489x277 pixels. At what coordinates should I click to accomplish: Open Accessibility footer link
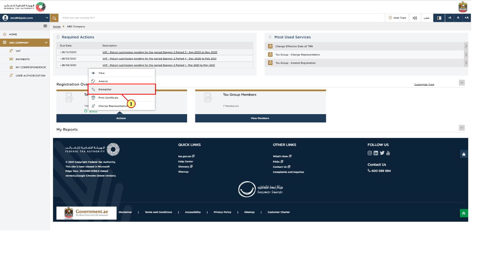(x=193, y=212)
